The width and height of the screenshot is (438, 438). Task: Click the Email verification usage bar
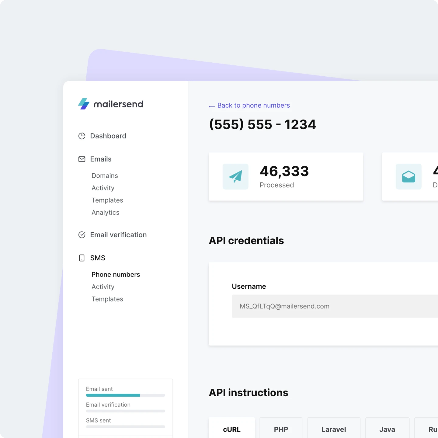point(126,411)
